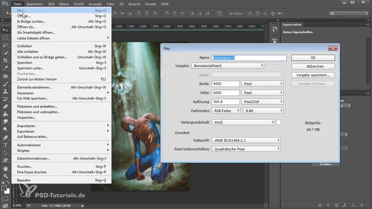372x209 pixels.
Task: Select the Lasso tool
Action: click(x=5, y=45)
